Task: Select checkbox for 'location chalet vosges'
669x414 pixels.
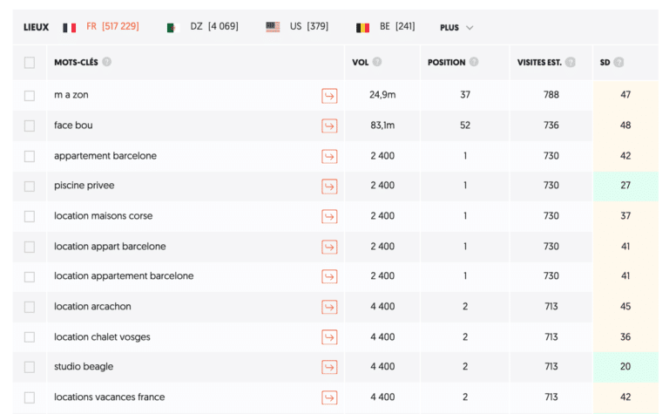Action: pyautogui.click(x=30, y=336)
